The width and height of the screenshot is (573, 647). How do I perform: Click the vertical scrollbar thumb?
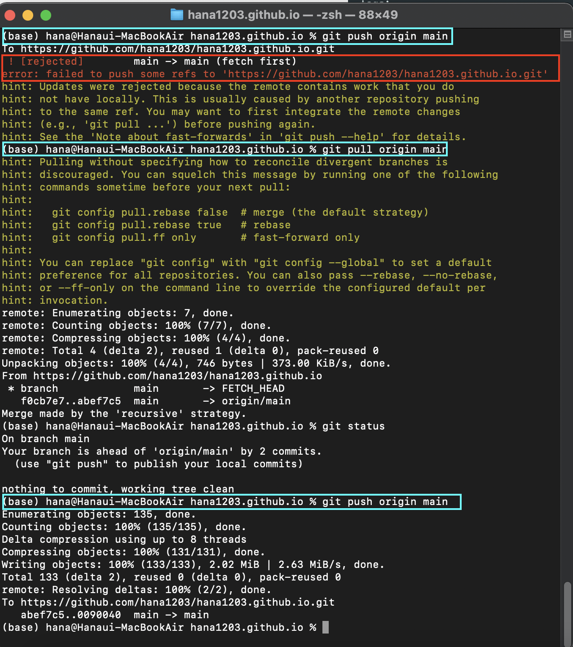tap(568, 614)
